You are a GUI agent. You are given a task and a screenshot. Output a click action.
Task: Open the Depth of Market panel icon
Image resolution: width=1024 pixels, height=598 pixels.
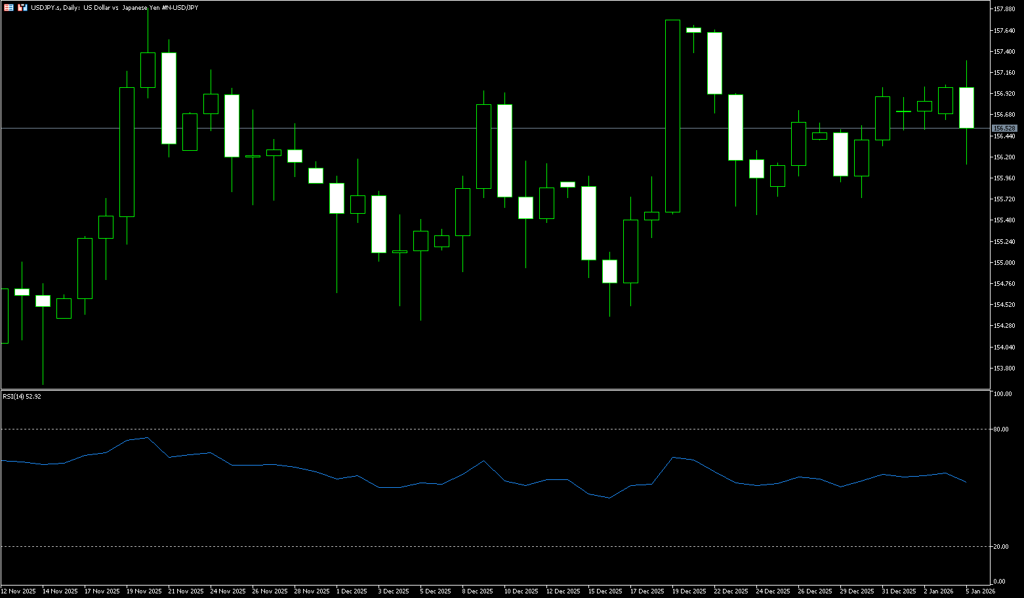coord(9,7)
